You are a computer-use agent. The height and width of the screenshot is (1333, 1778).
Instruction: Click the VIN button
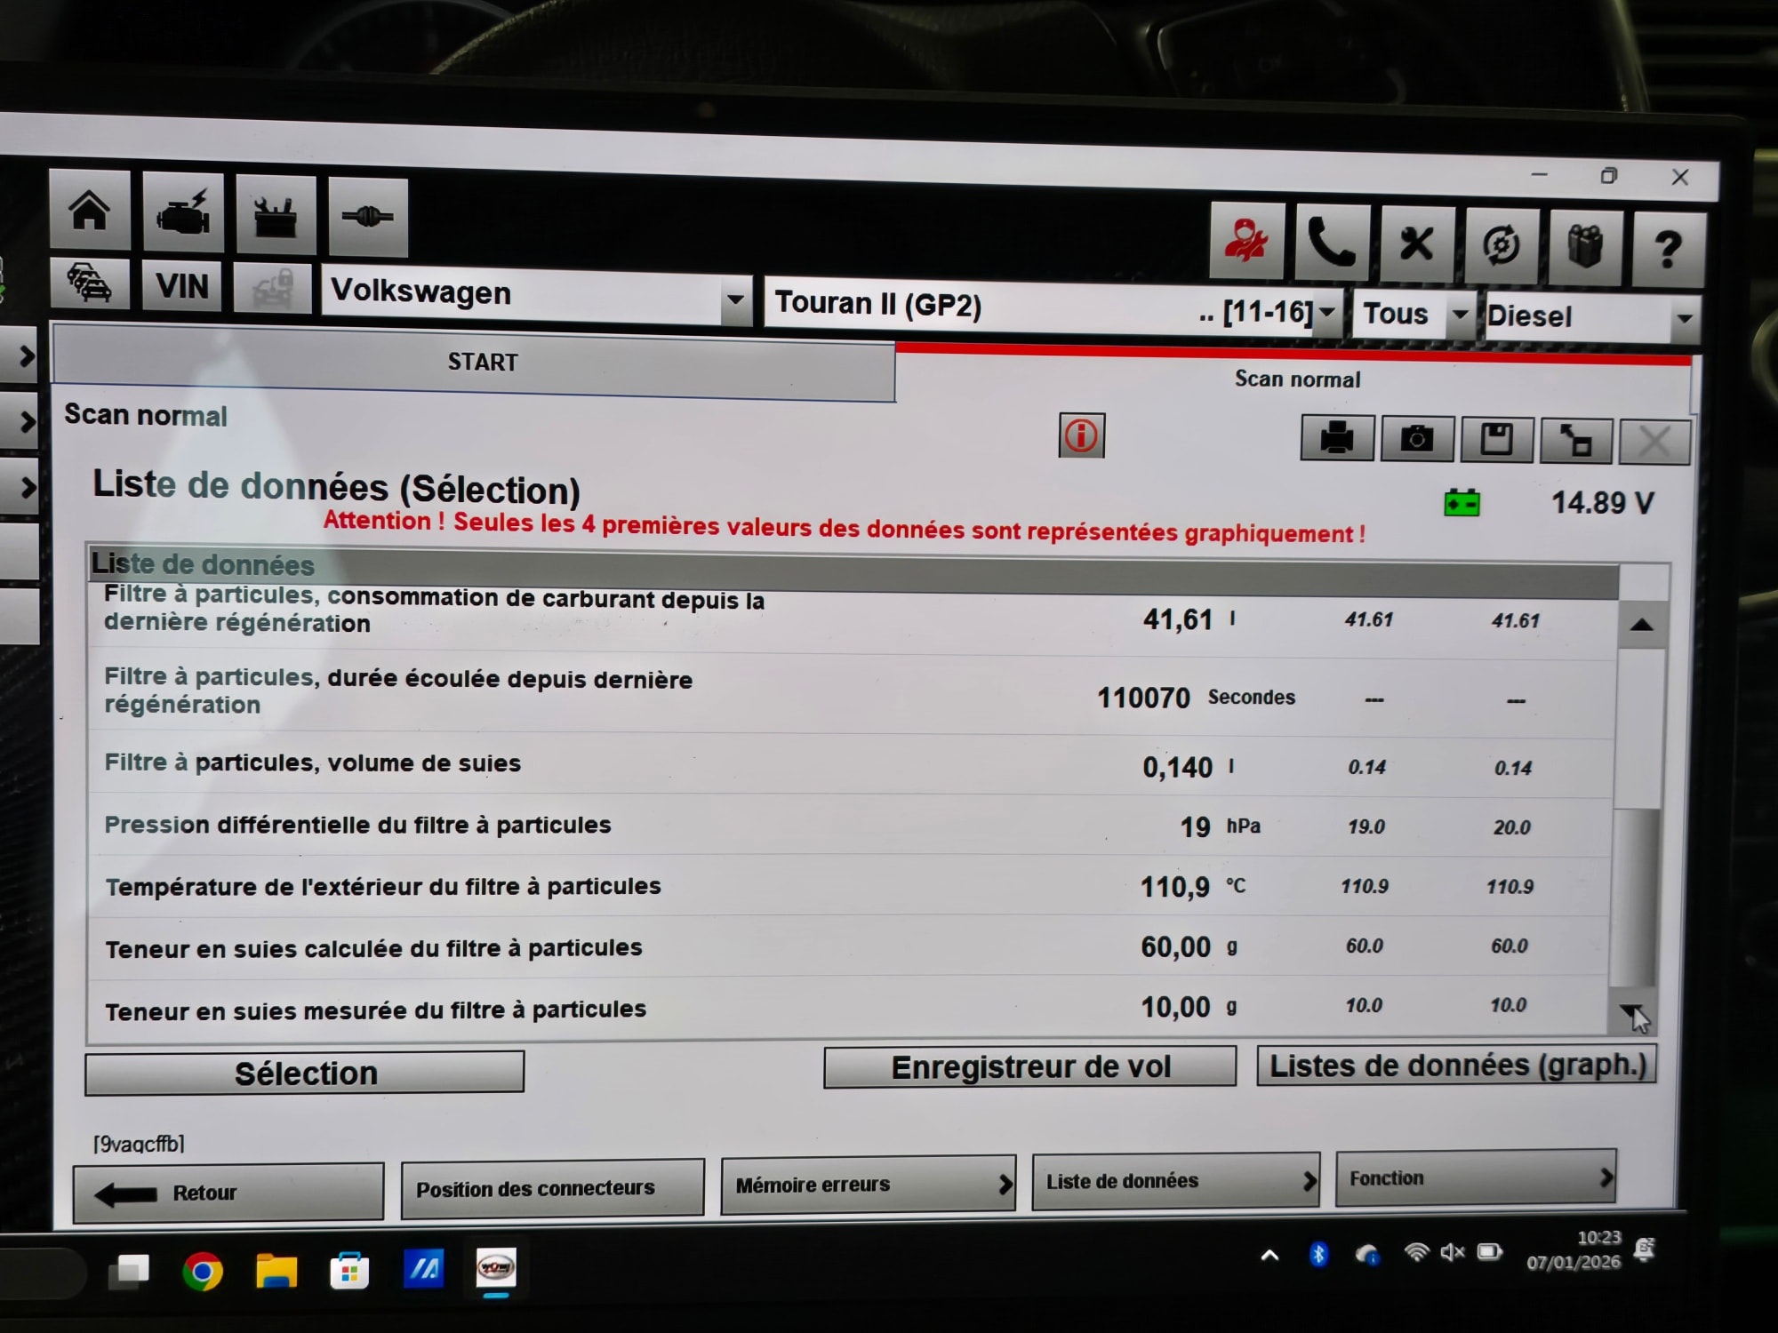[182, 286]
